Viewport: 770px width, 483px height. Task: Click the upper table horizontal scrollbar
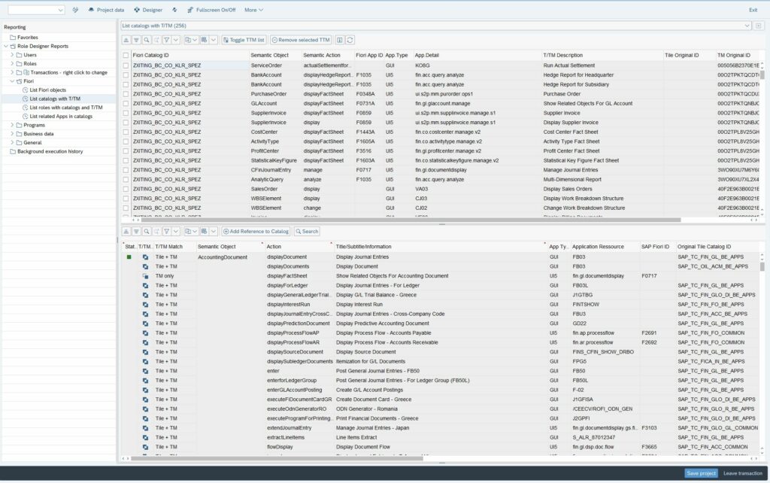tap(411, 220)
